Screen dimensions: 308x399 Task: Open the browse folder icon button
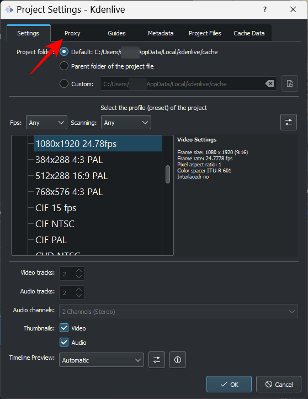[x=290, y=83]
